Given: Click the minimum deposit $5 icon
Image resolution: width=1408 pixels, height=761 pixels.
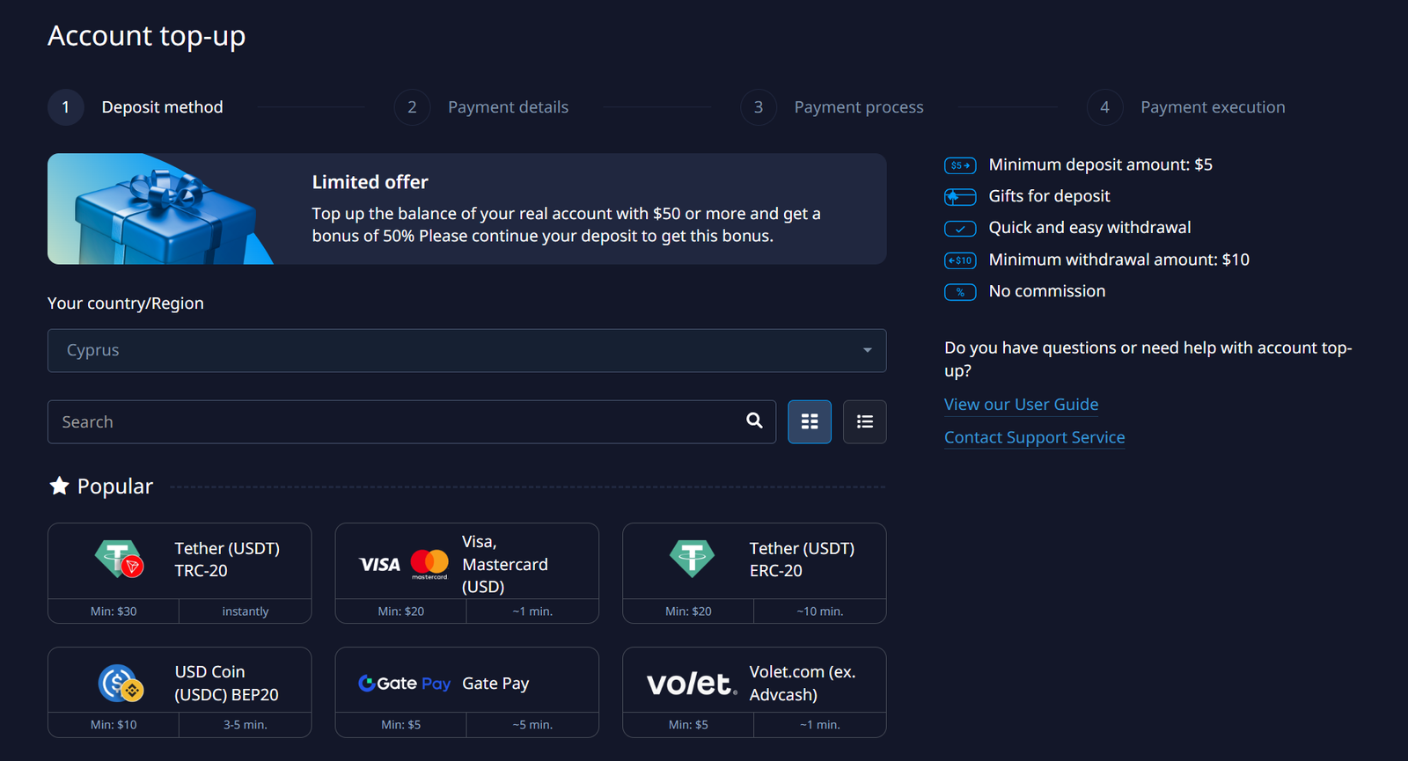Looking at the screenshot, I should click(960, 165).
